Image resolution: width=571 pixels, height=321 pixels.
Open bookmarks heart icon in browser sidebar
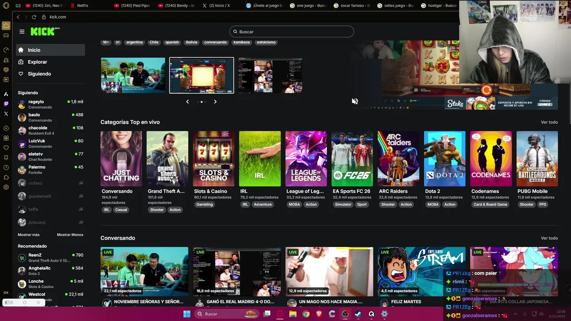6,148
